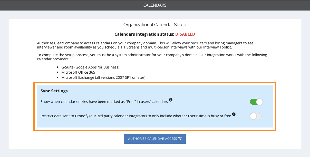
Task: Click the Sync Settings section heading
Action: tap(54, 91)
